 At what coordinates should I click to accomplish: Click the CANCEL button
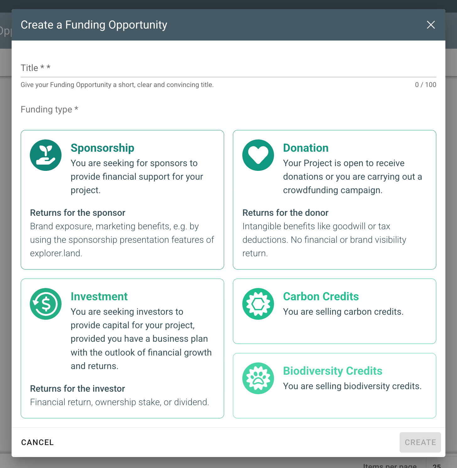coord(37,442)
